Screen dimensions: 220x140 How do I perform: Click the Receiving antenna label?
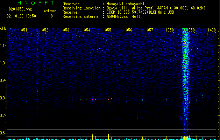pyautogui.click(x=80, y=16)
